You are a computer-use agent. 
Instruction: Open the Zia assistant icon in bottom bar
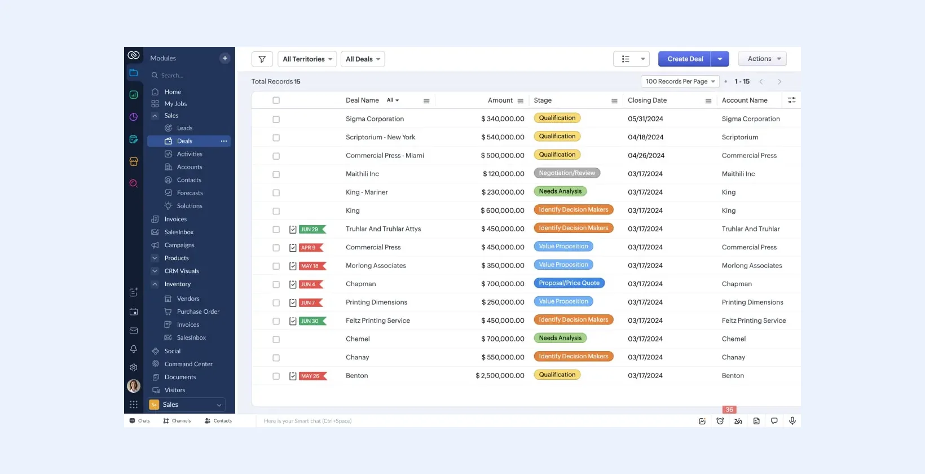pyautogui.click(x=738, y=421)
